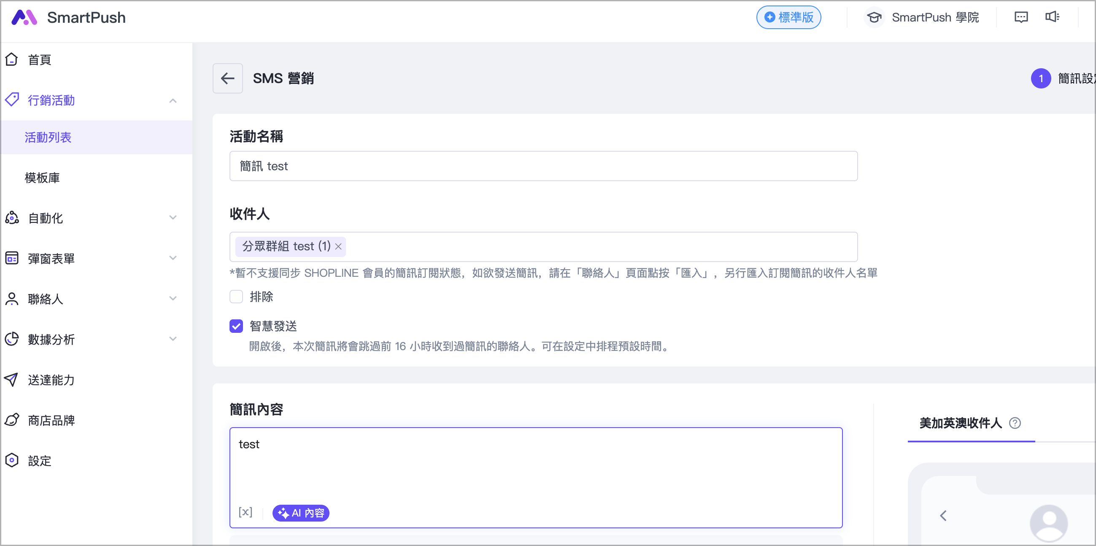Click the AI 內容 button

click(x=301, y=513)
